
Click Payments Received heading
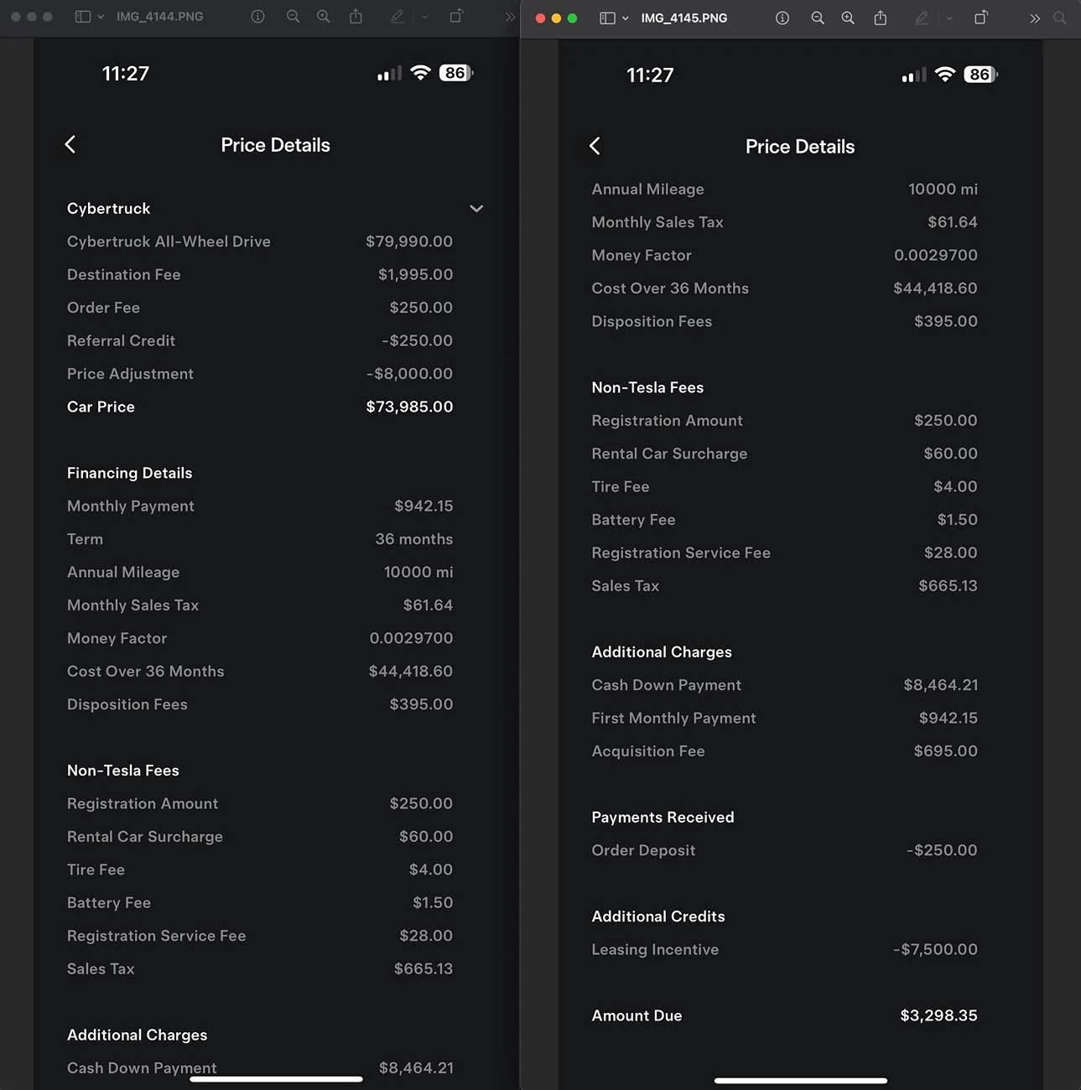(x=663, y=817)
